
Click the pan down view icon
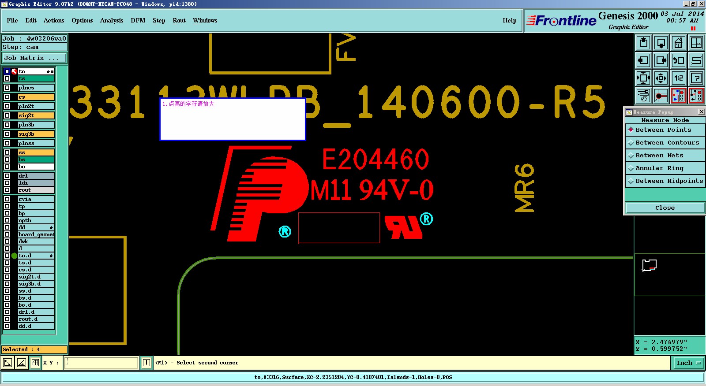pos(661,43)
